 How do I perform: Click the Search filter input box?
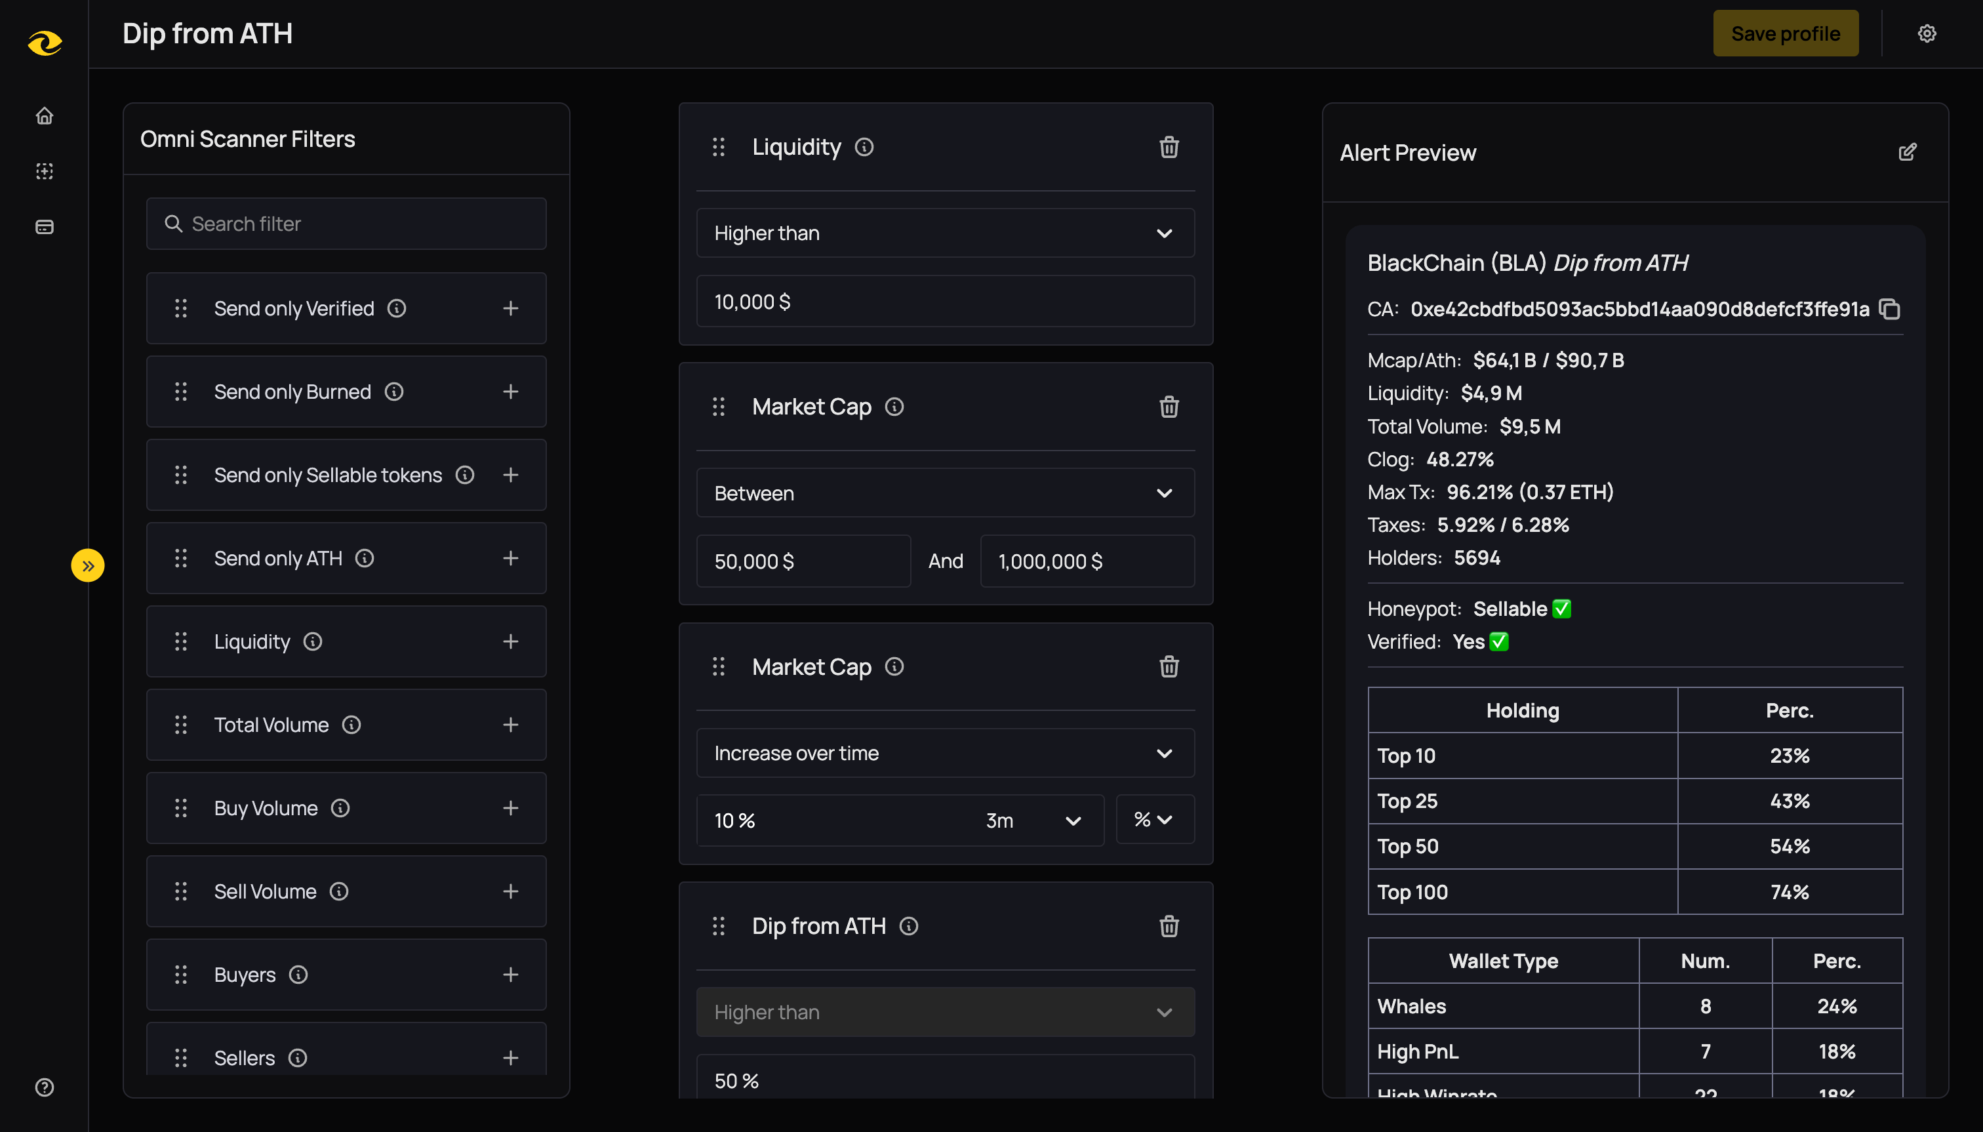[347, 223]
